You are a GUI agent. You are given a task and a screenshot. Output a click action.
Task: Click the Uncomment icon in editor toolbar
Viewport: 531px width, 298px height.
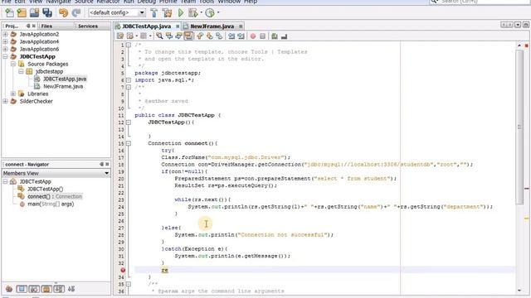[284, 36]
